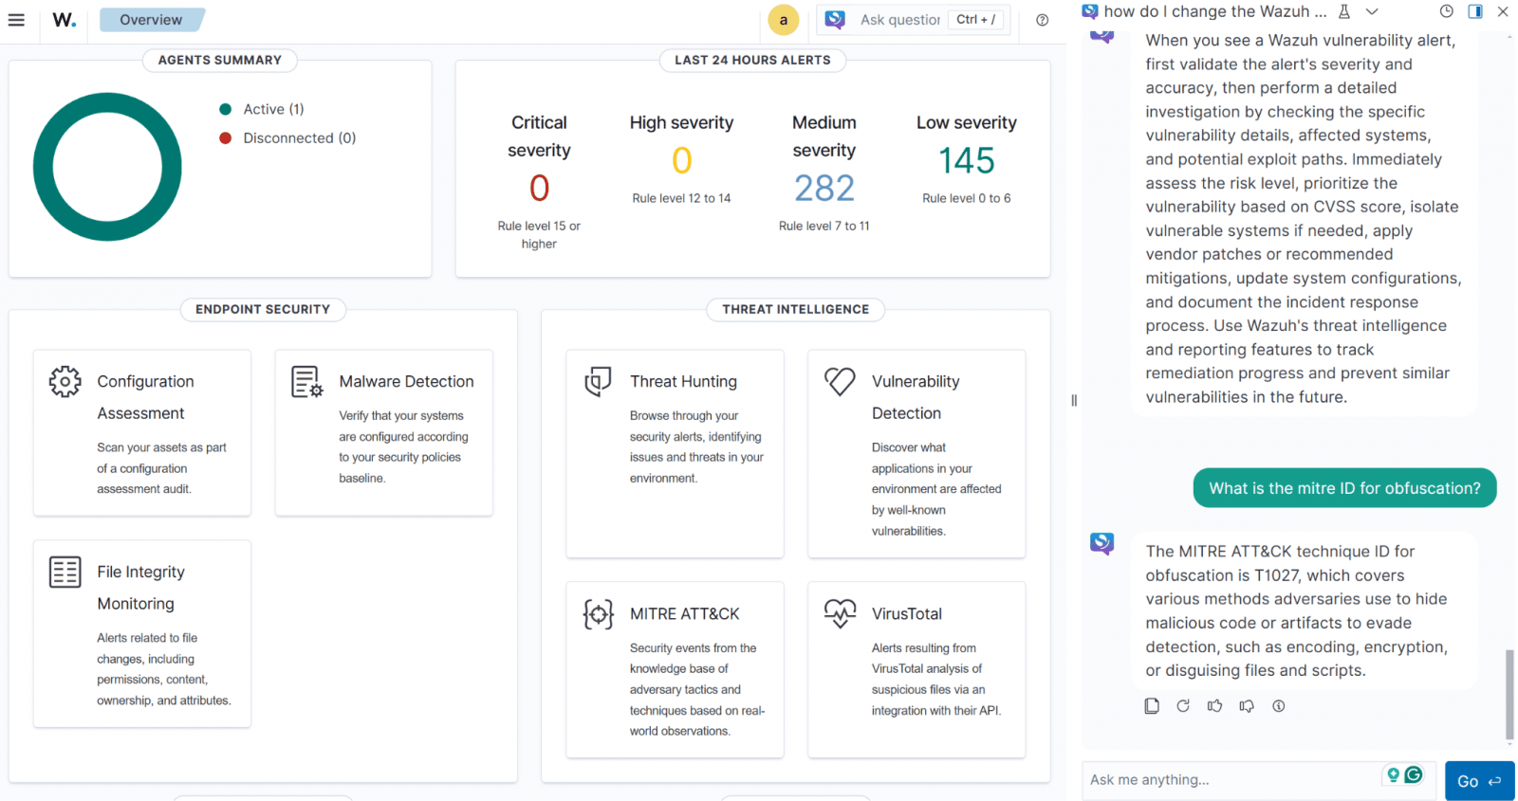
Task: Click the Grammarly icon in chat input
Action: click(x=1414, y=774)
